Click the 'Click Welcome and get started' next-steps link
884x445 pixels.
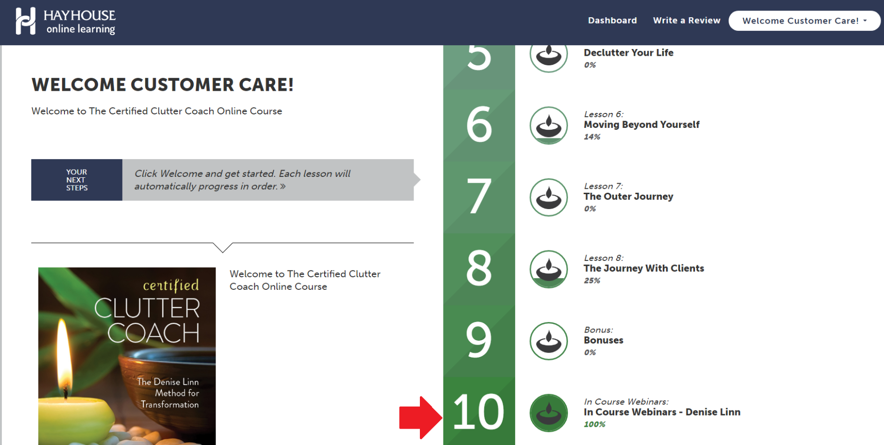tap(242, 180)
